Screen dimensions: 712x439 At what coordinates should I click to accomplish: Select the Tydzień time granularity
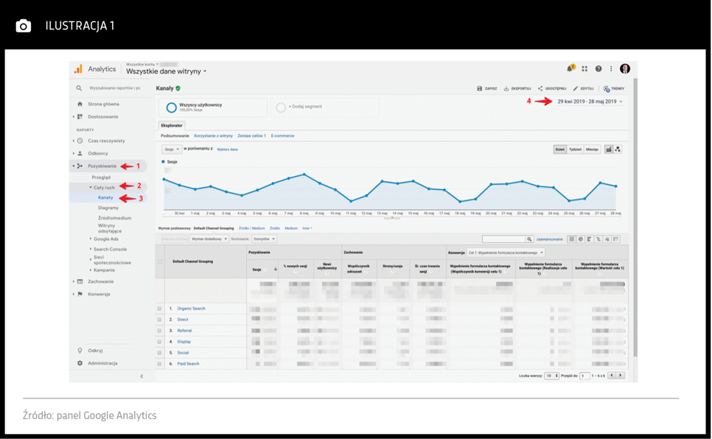(575, 150)
